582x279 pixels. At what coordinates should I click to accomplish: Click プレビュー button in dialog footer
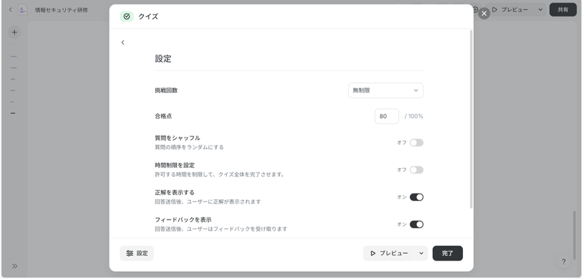click(x=388, y=254)
